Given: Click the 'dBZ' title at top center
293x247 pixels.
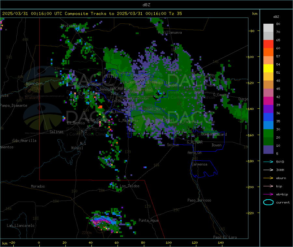Looking at the screenshot, I should (x=146, y=5).
